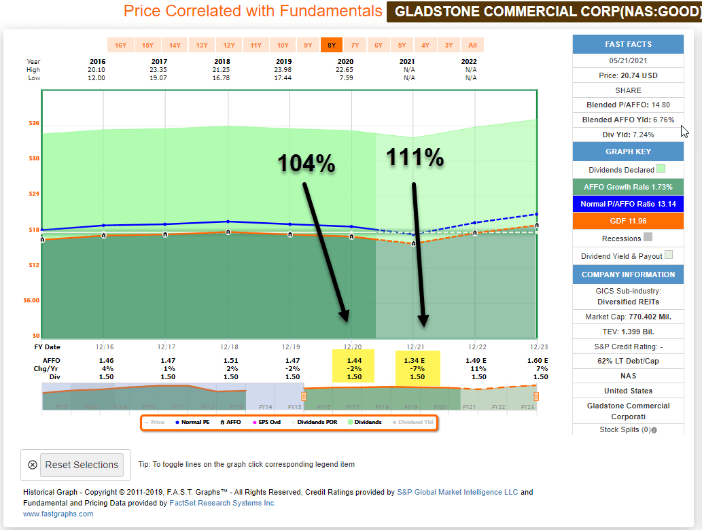Image resolution: width=702 pixels, height=530 pixels.
Task: Enable the Dividend Yield & Payout overlay
Action: tap(669, 255)
